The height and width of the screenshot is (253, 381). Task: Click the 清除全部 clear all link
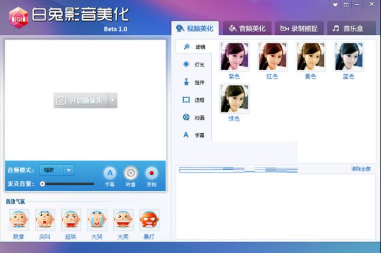click(361, 169)
